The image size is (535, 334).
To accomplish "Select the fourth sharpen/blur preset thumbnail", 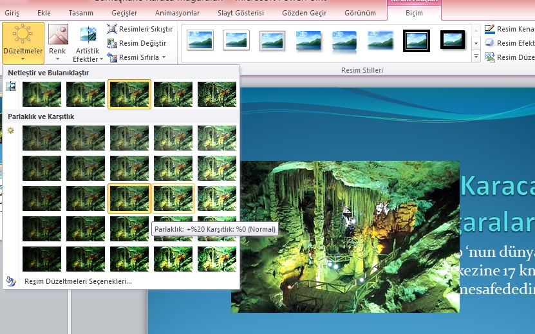I will [x=173, y=94].
